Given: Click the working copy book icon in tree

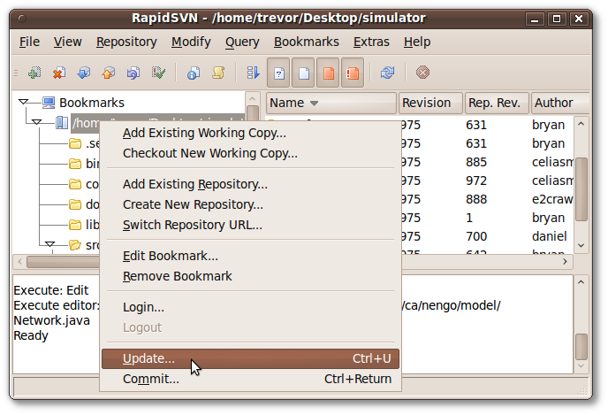Looking at the screenshot, I should click(x=62, y=123).
